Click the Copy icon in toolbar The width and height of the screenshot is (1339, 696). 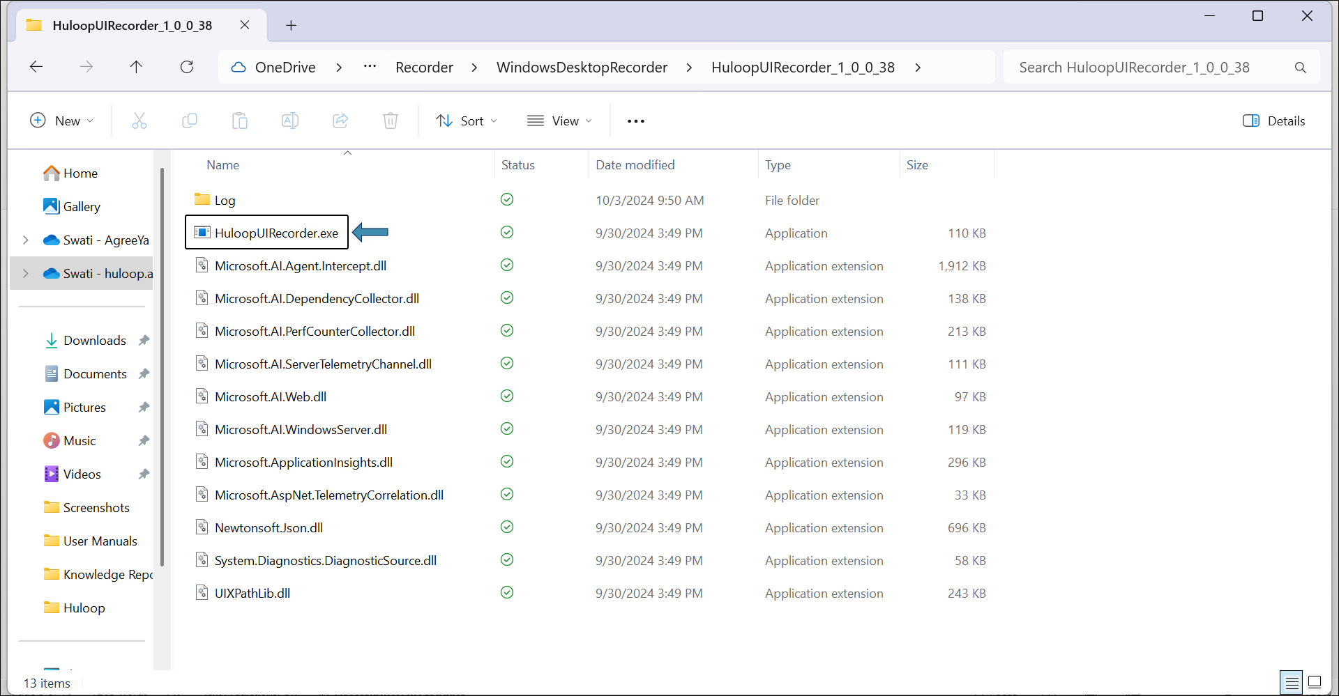point(189,121)
